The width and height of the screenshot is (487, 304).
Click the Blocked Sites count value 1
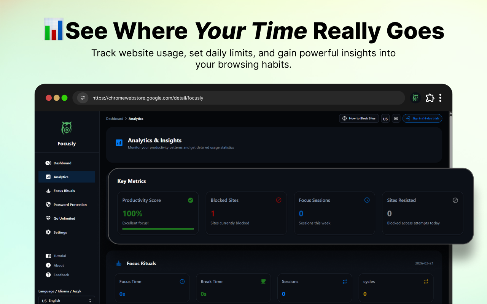point(213,214)
